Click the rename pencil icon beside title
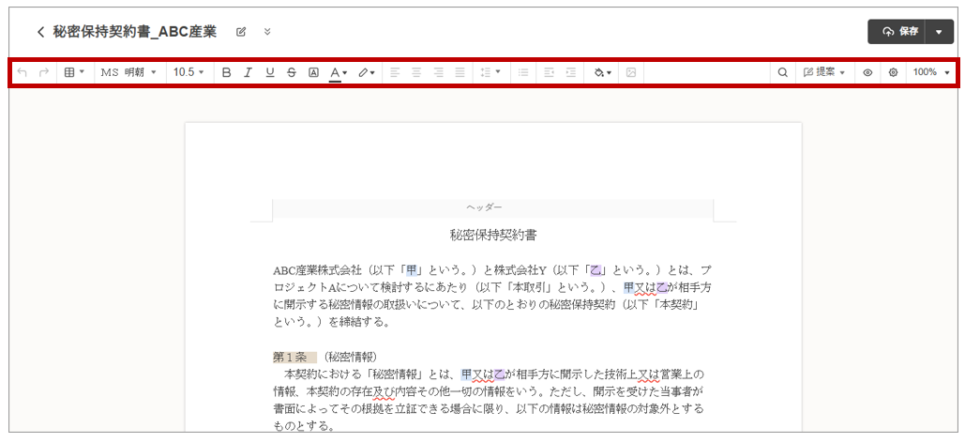 pyautogui.click(x=241, y=32)
